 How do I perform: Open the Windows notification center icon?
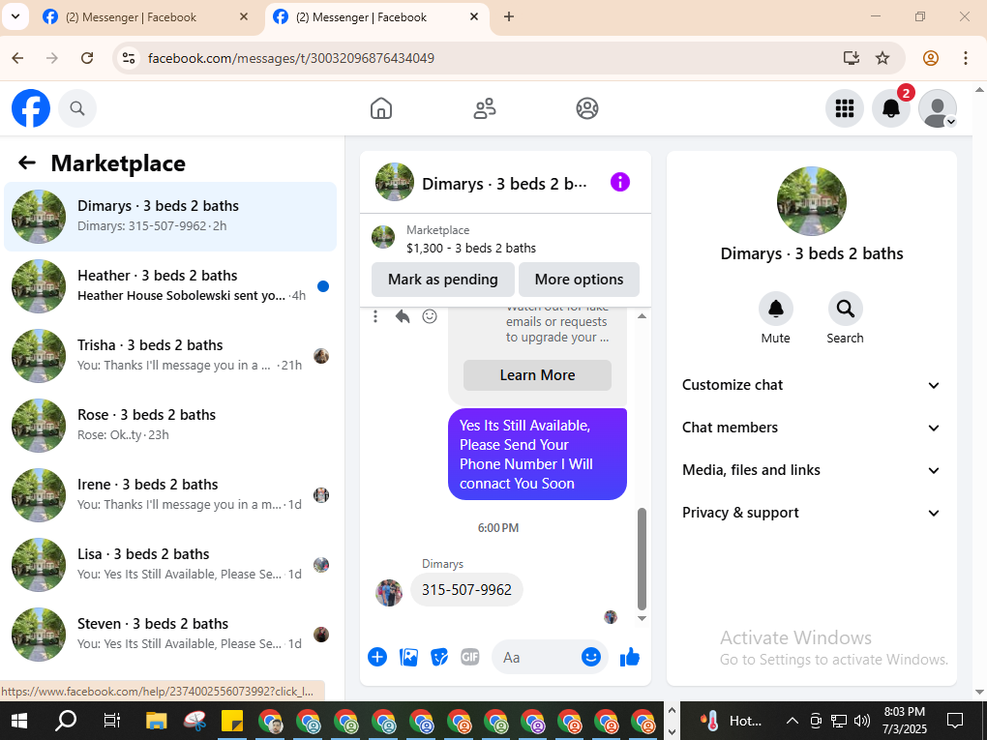click(955, 721)
